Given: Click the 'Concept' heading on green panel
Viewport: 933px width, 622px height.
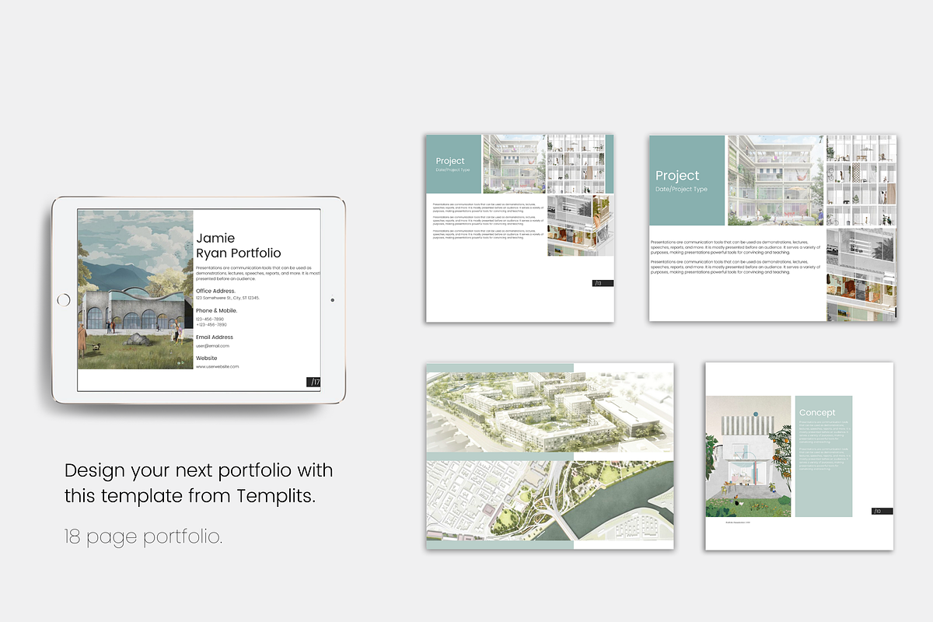Looking at the screenshot, I should [817, 412].
